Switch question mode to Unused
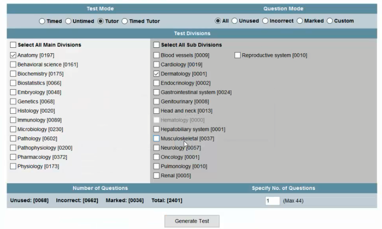The height and width of the screenshot is (229, 382). [x=234, y=21]
